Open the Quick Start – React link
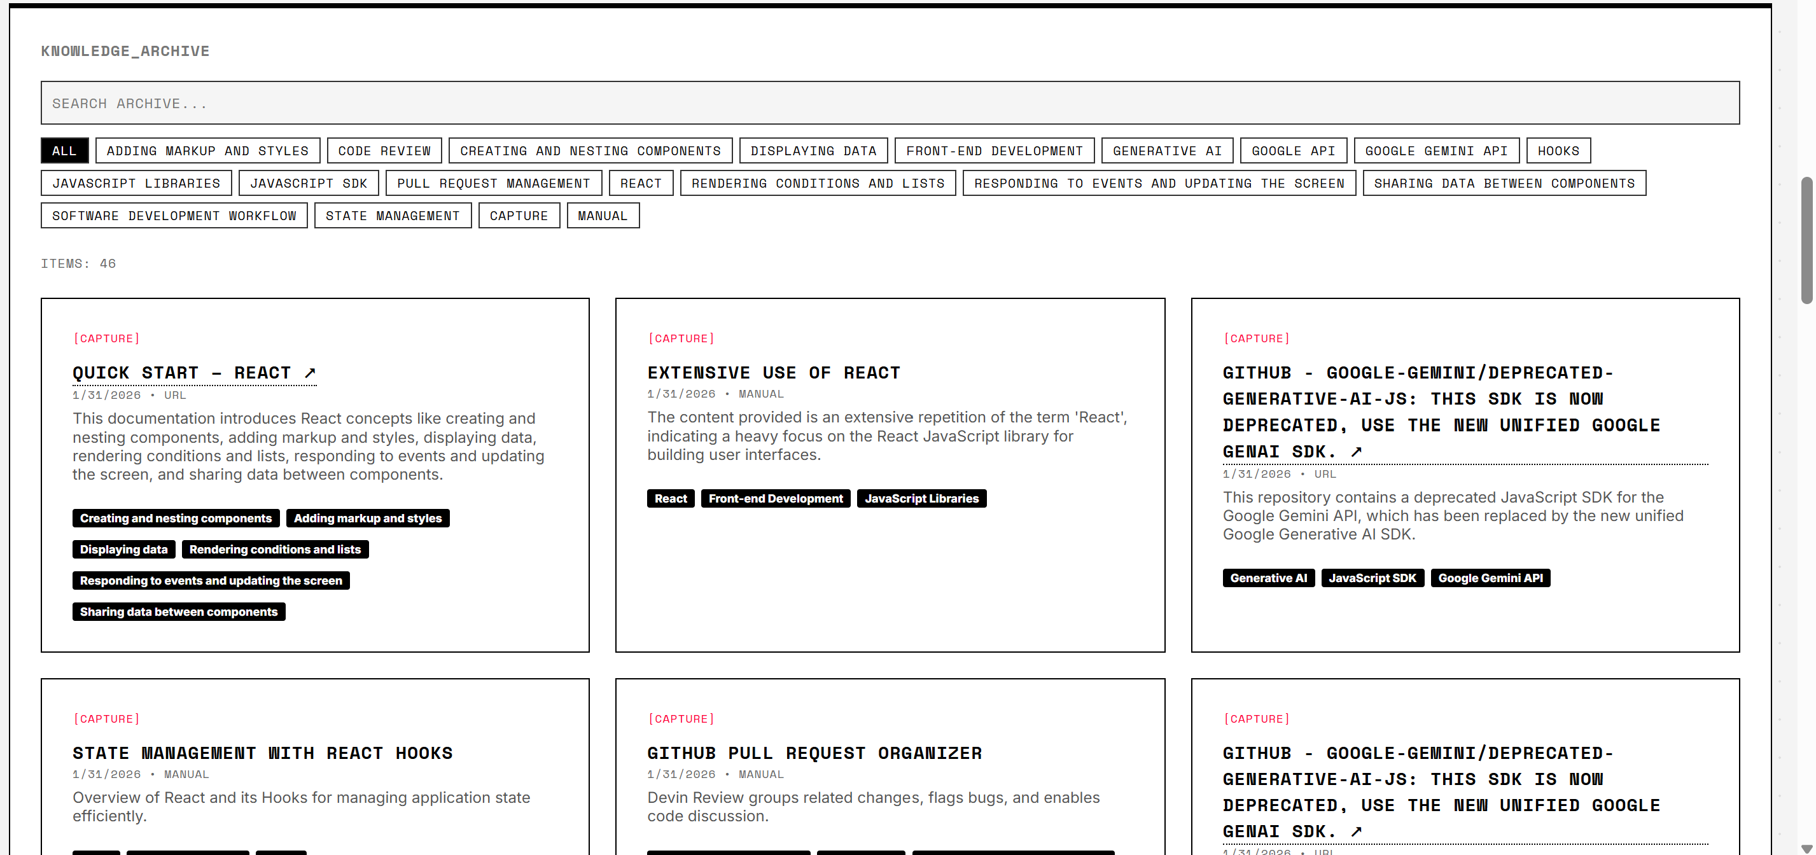The image size is (1816, 855). [182, 373]
